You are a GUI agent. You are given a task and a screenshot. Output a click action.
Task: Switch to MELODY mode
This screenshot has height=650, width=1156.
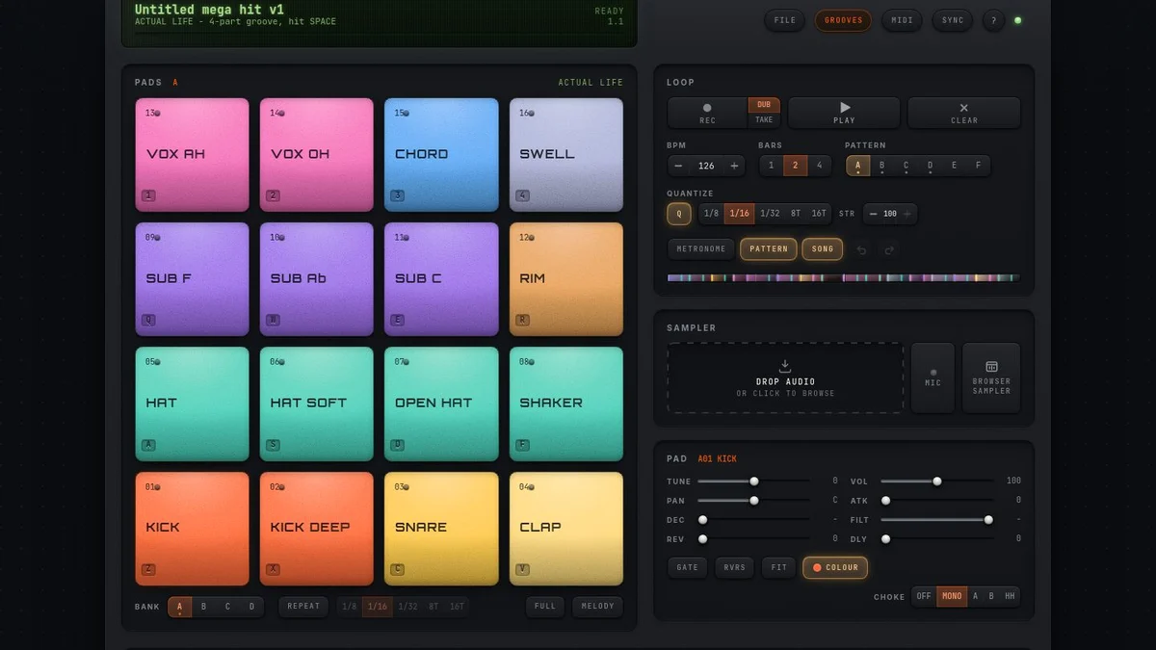[597, 607]
